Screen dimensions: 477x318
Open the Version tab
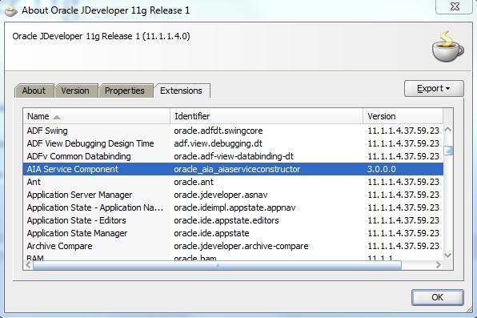tap(76, 91)
